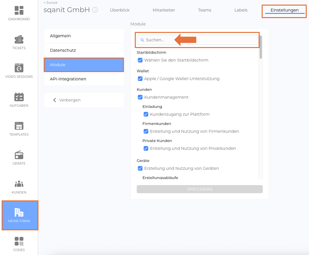Open the Labels tab
This screenshot has height=255, width=309.
241,10
